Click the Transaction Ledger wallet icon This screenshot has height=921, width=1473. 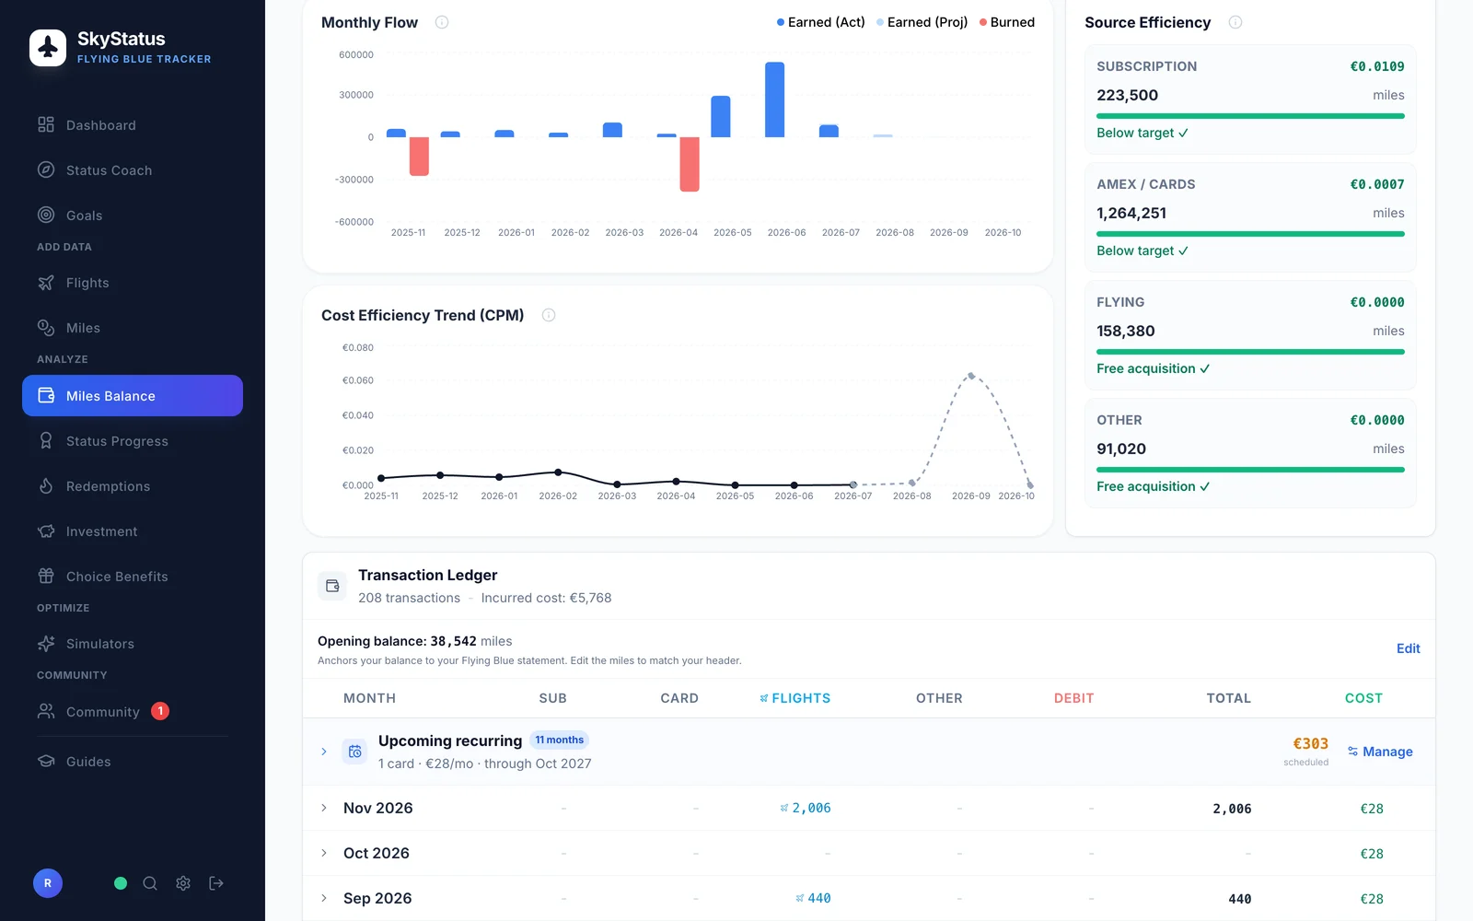point(332,586)
